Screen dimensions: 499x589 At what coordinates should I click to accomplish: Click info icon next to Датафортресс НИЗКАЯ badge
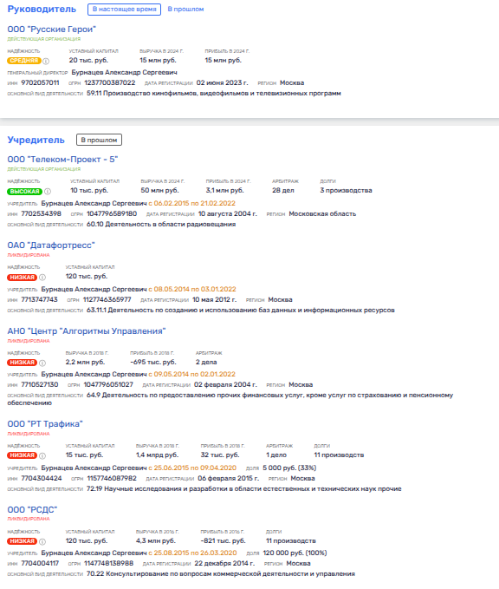[42, 278]
